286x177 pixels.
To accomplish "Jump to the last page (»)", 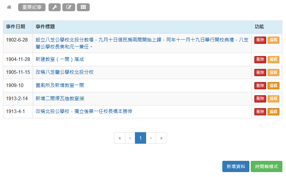I will pos(161,138).
